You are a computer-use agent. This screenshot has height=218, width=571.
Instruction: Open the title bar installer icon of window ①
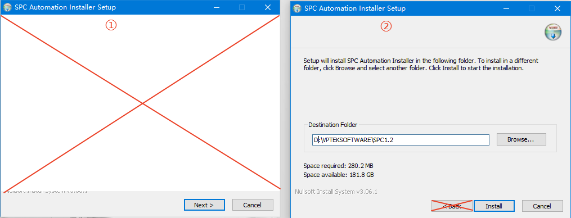coord(7,8)
